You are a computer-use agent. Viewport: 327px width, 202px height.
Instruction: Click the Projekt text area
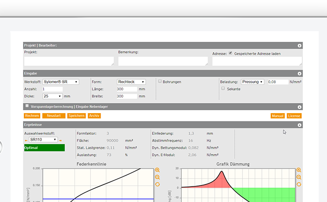click(69, 61)
